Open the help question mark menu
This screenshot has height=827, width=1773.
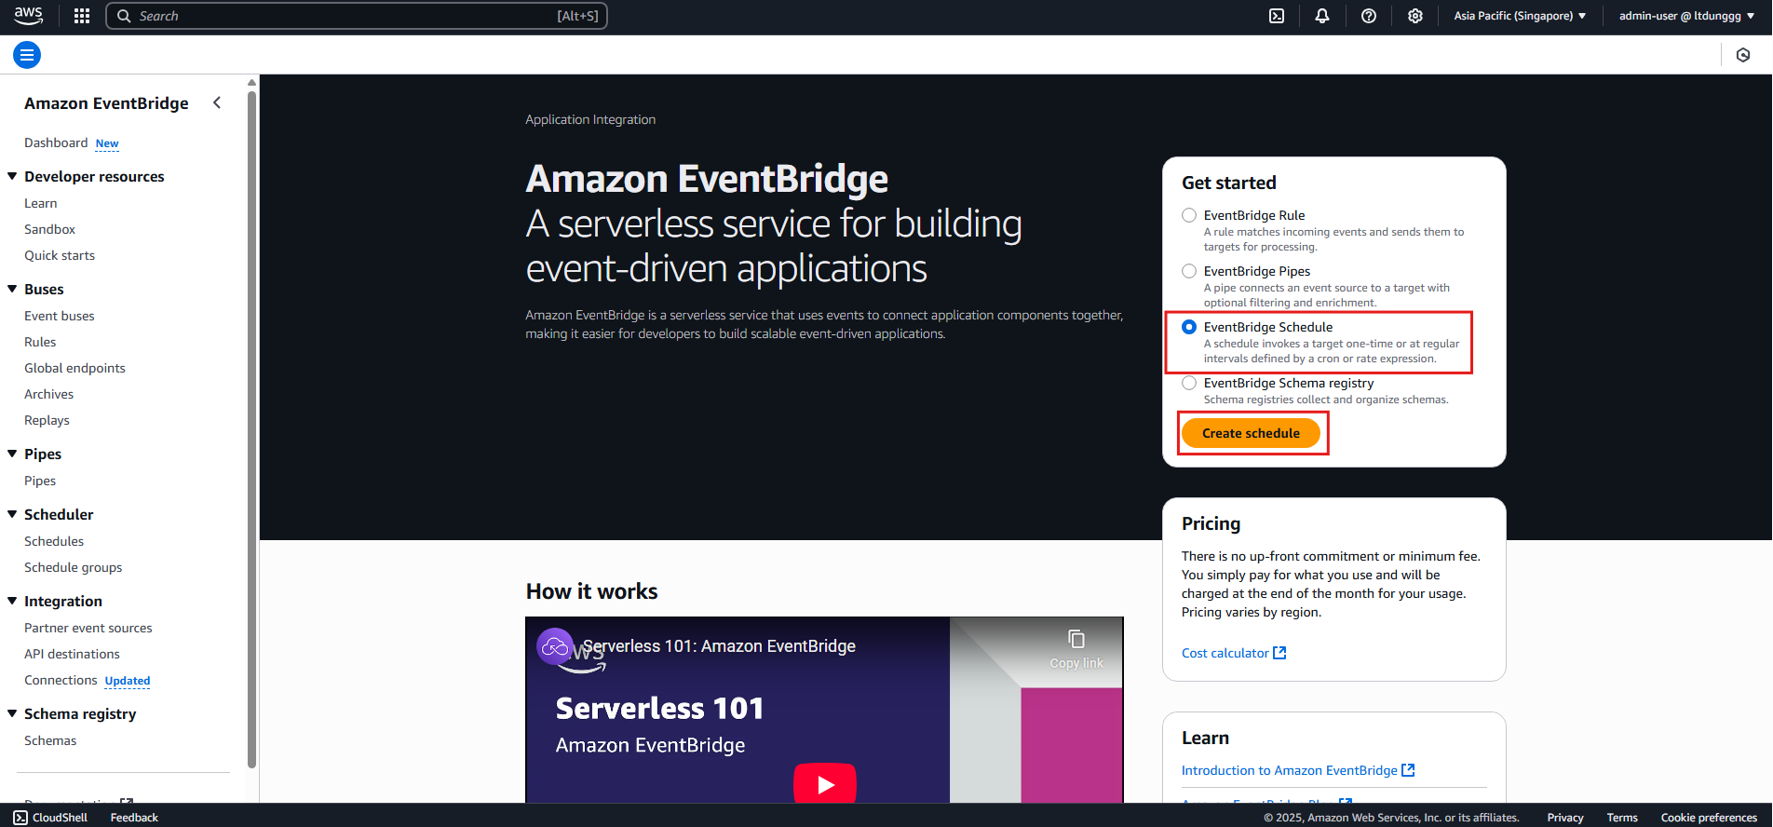click(1369, 16)
